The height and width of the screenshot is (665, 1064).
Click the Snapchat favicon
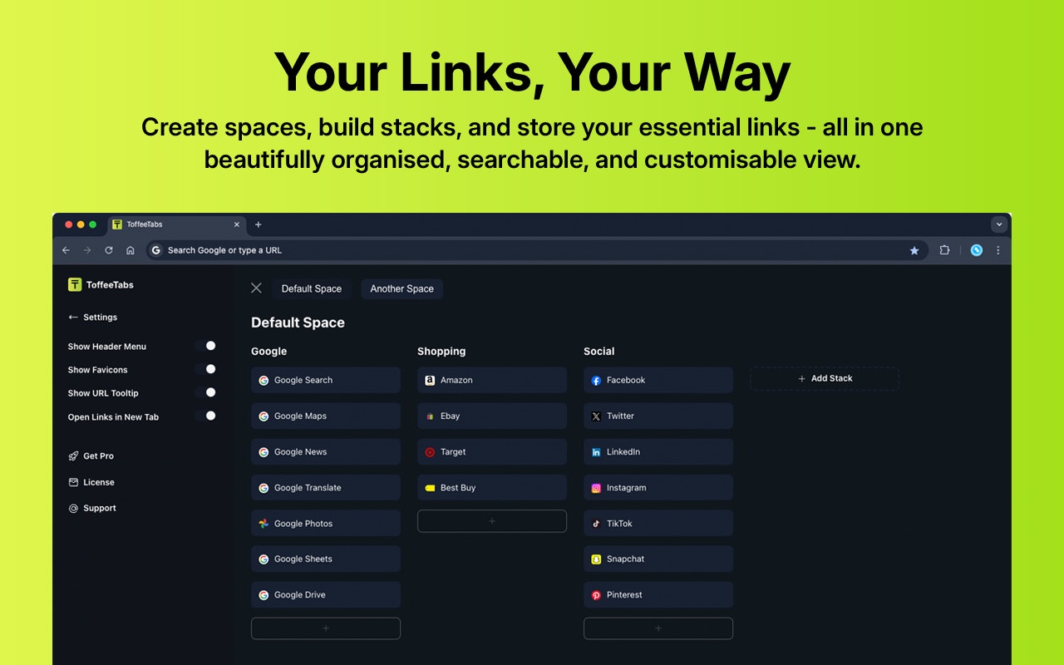click(596, 559)
